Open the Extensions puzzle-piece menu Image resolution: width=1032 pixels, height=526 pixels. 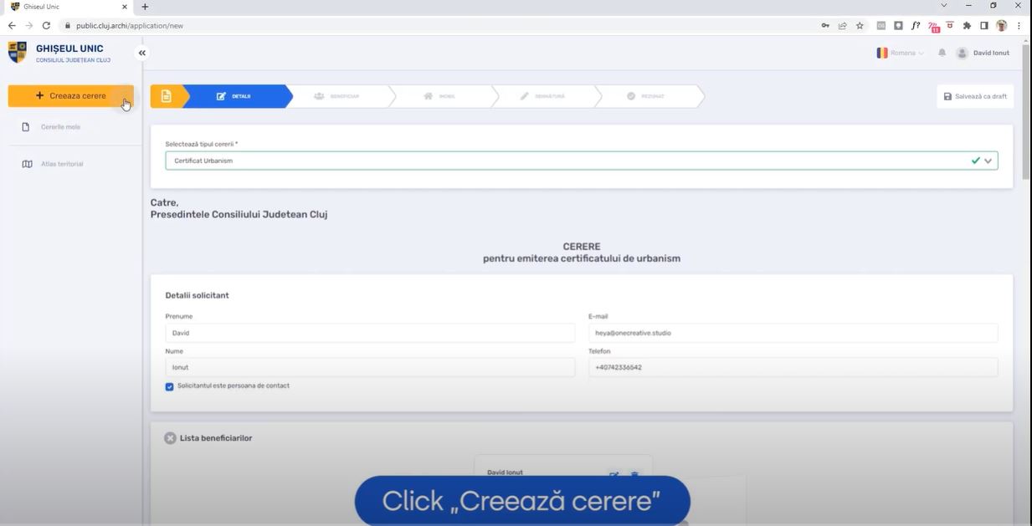tap(968, 26)
